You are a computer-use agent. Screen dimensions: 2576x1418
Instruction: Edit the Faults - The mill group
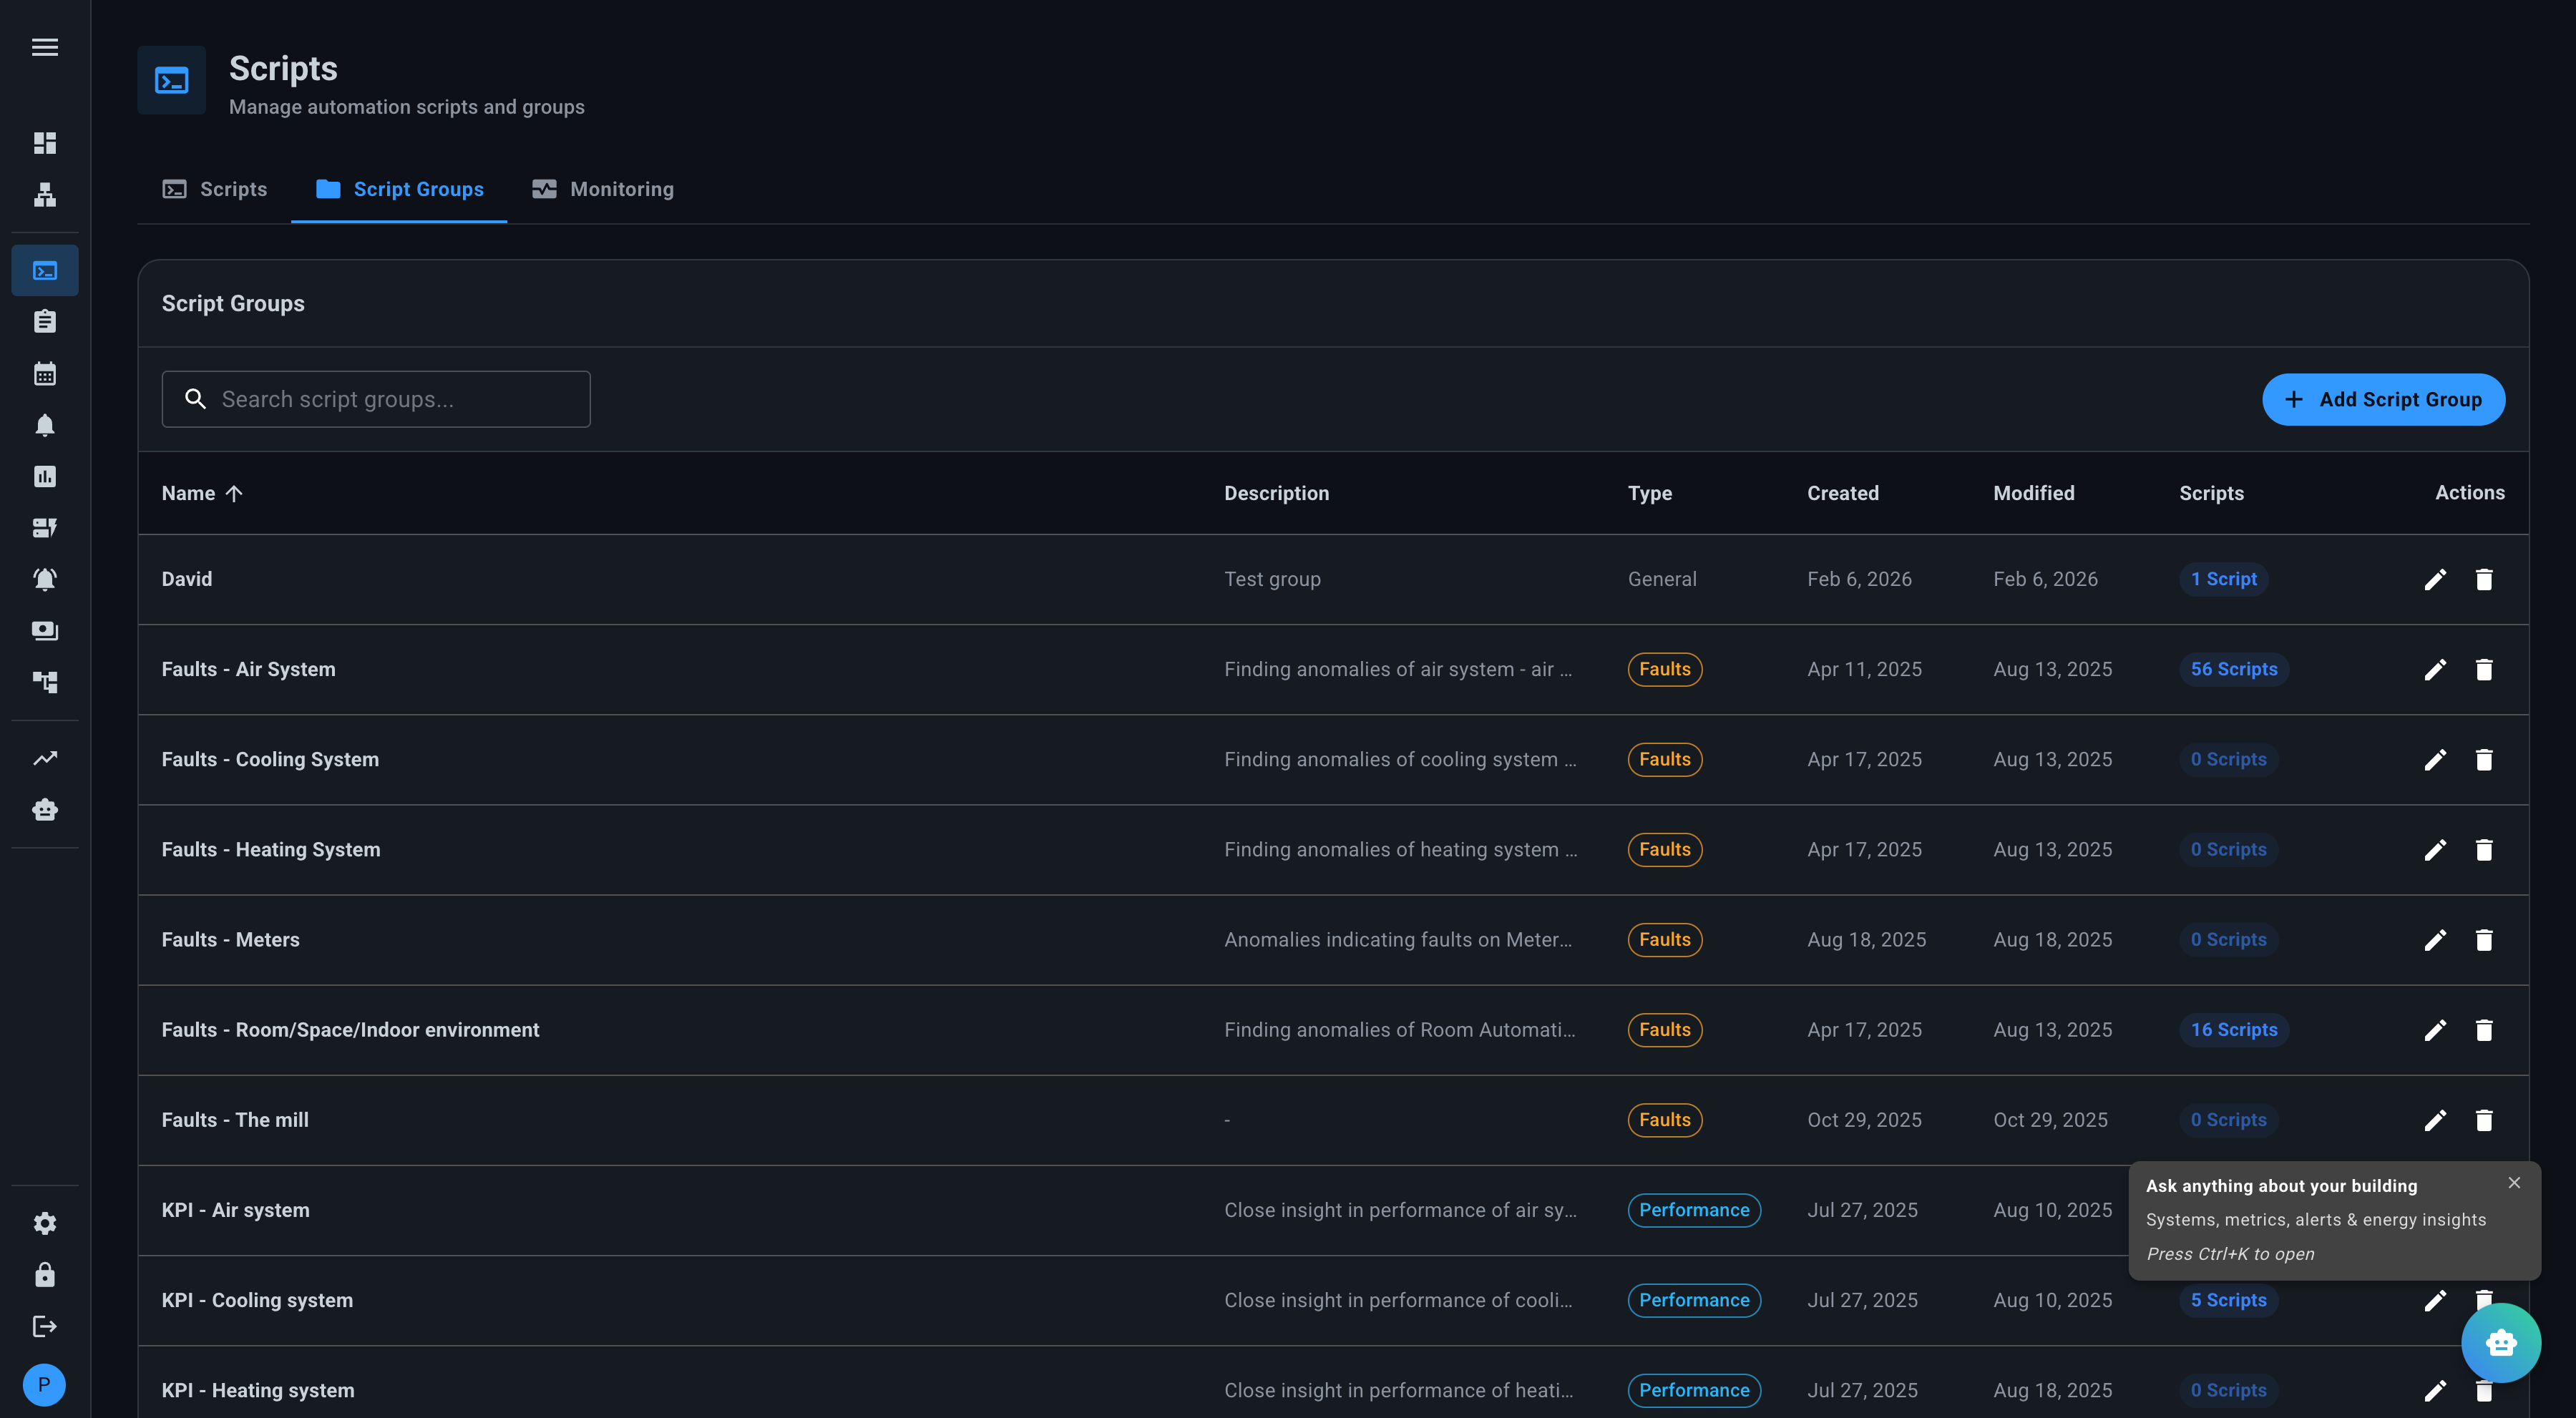coord(2435,1120)
